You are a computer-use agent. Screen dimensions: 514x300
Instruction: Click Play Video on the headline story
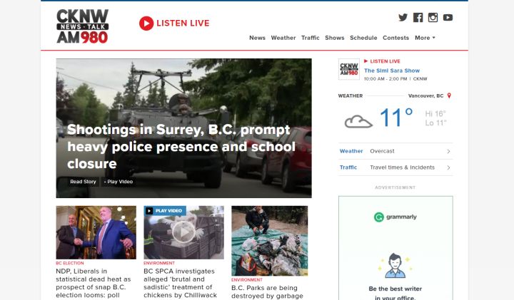coord(119,182)
